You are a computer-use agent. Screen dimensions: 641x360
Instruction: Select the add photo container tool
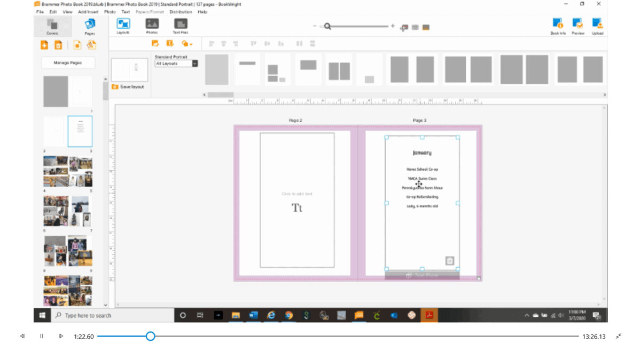[155, 44]
